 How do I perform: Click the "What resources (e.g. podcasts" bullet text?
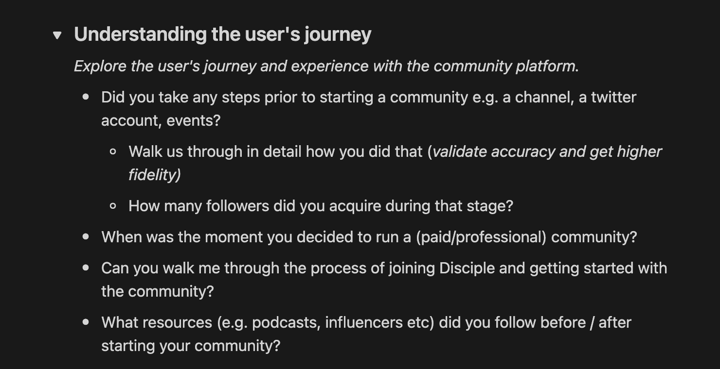point(366,334)
